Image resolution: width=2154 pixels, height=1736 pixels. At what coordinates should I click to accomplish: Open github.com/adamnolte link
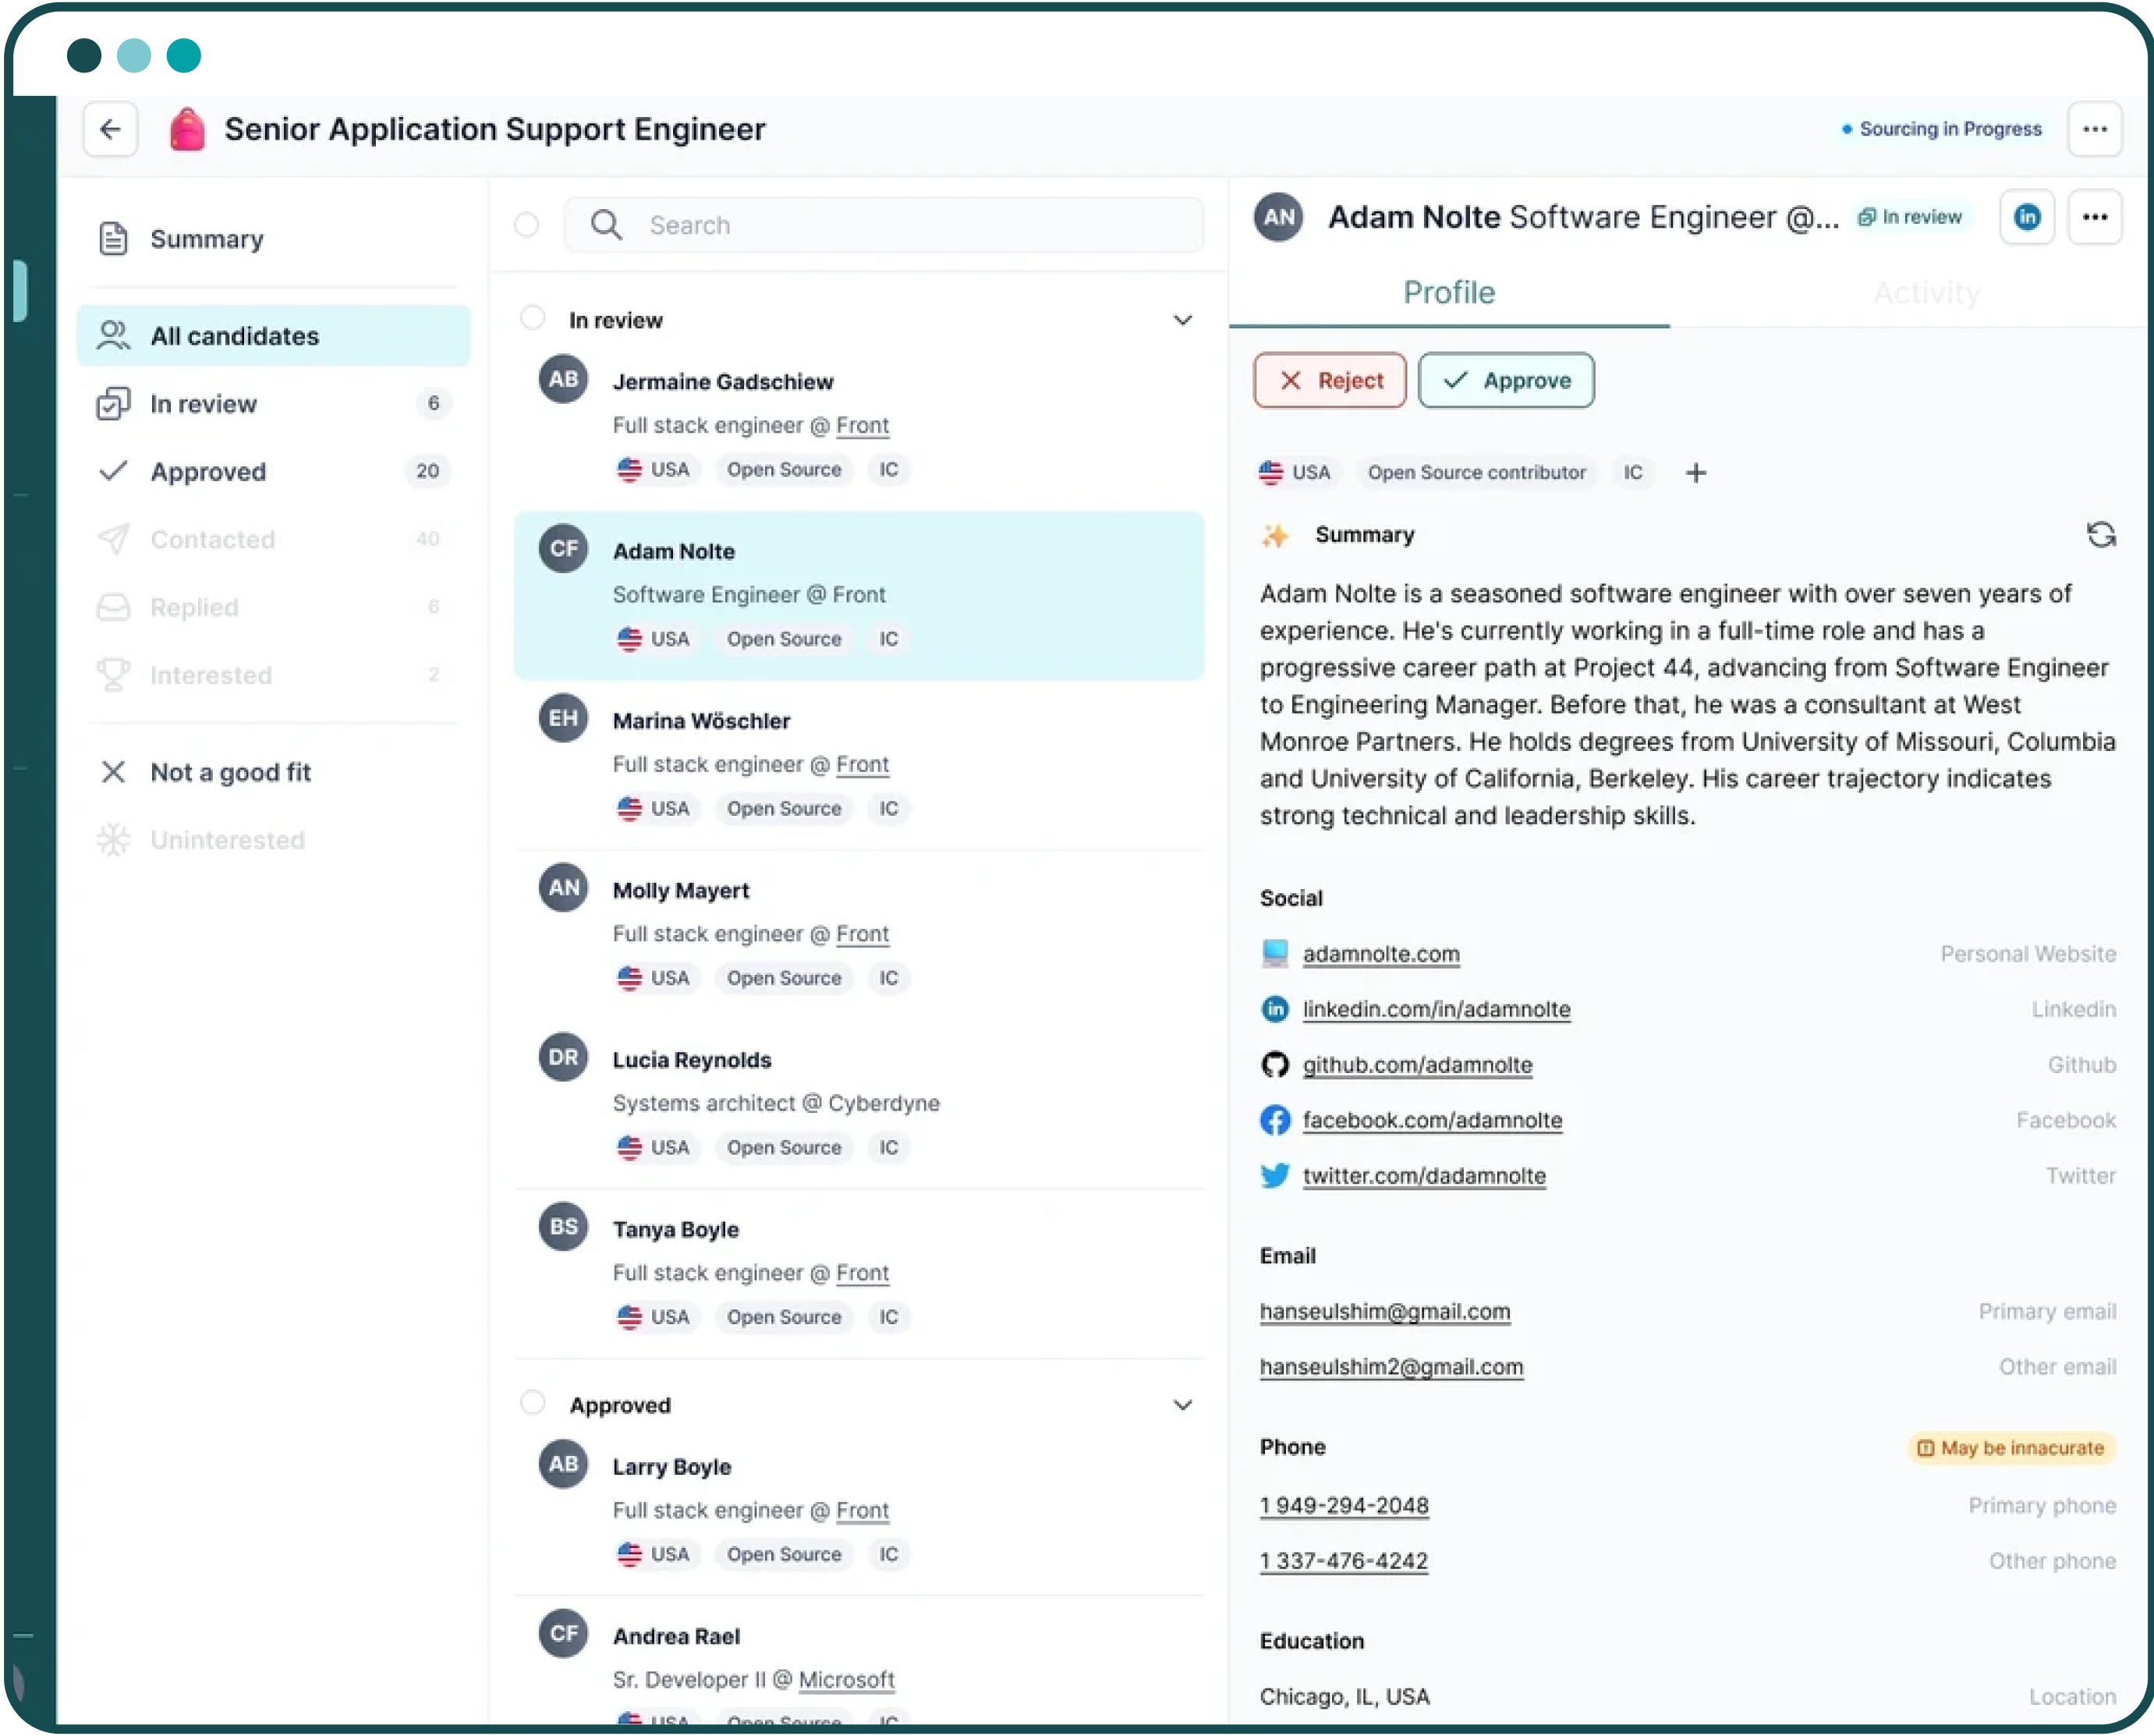coord(1416,1065)
